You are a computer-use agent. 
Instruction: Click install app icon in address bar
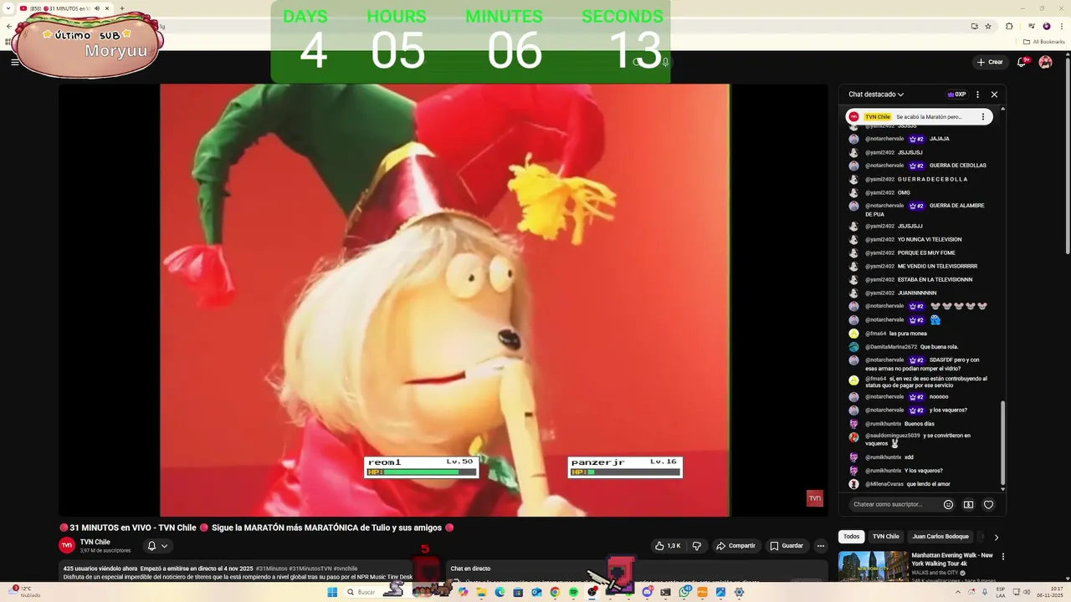975,26
